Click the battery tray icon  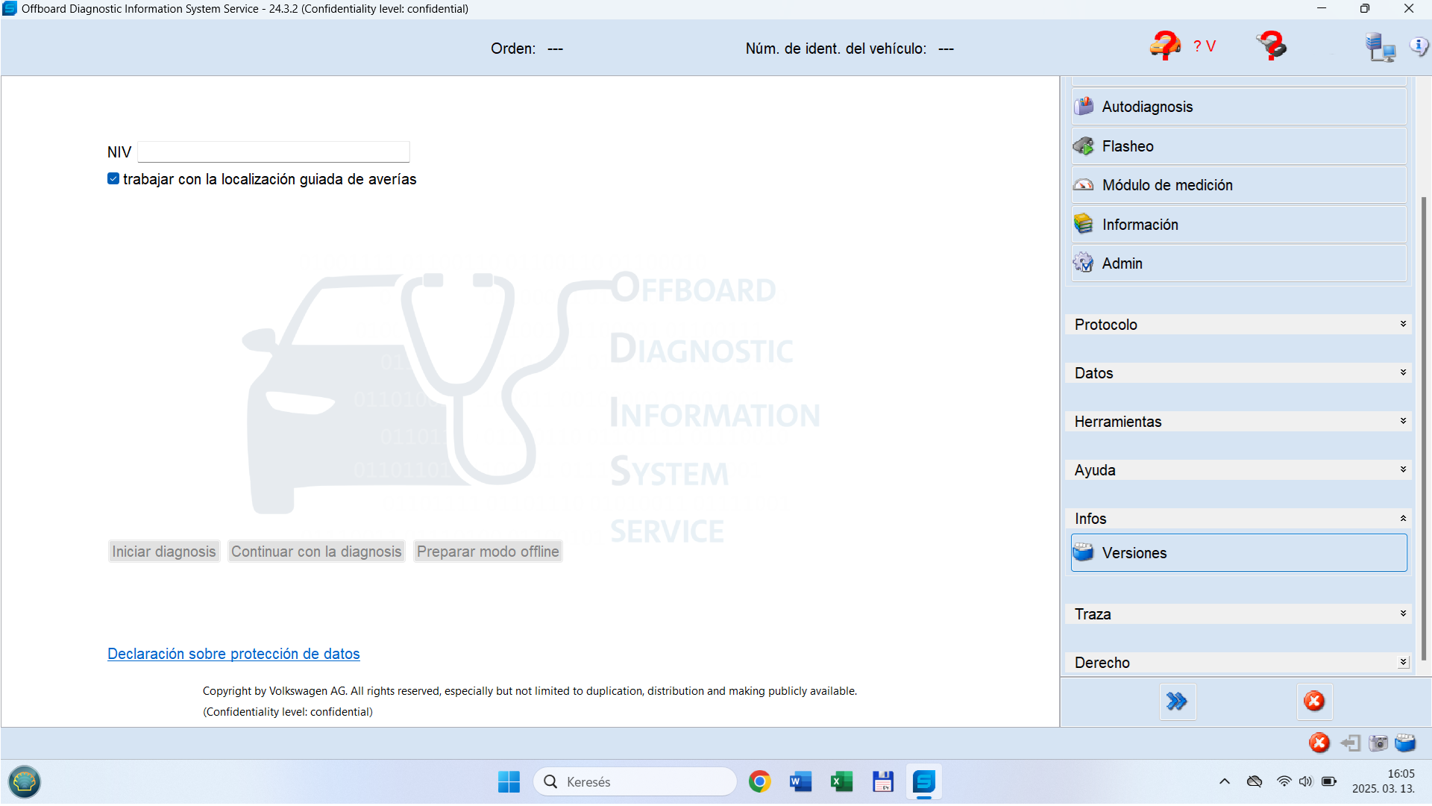pyautogui.click(x=1329, y=782)
